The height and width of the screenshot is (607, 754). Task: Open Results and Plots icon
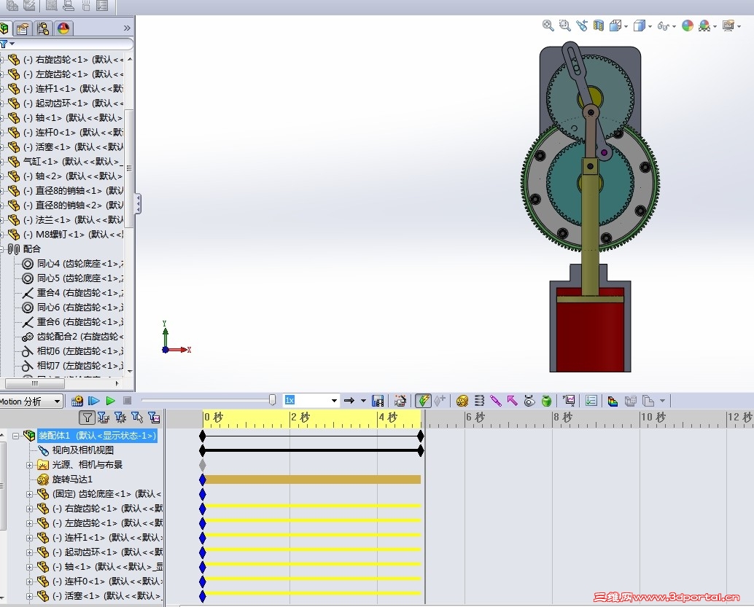pyautogui.click(x=569, y=400)
